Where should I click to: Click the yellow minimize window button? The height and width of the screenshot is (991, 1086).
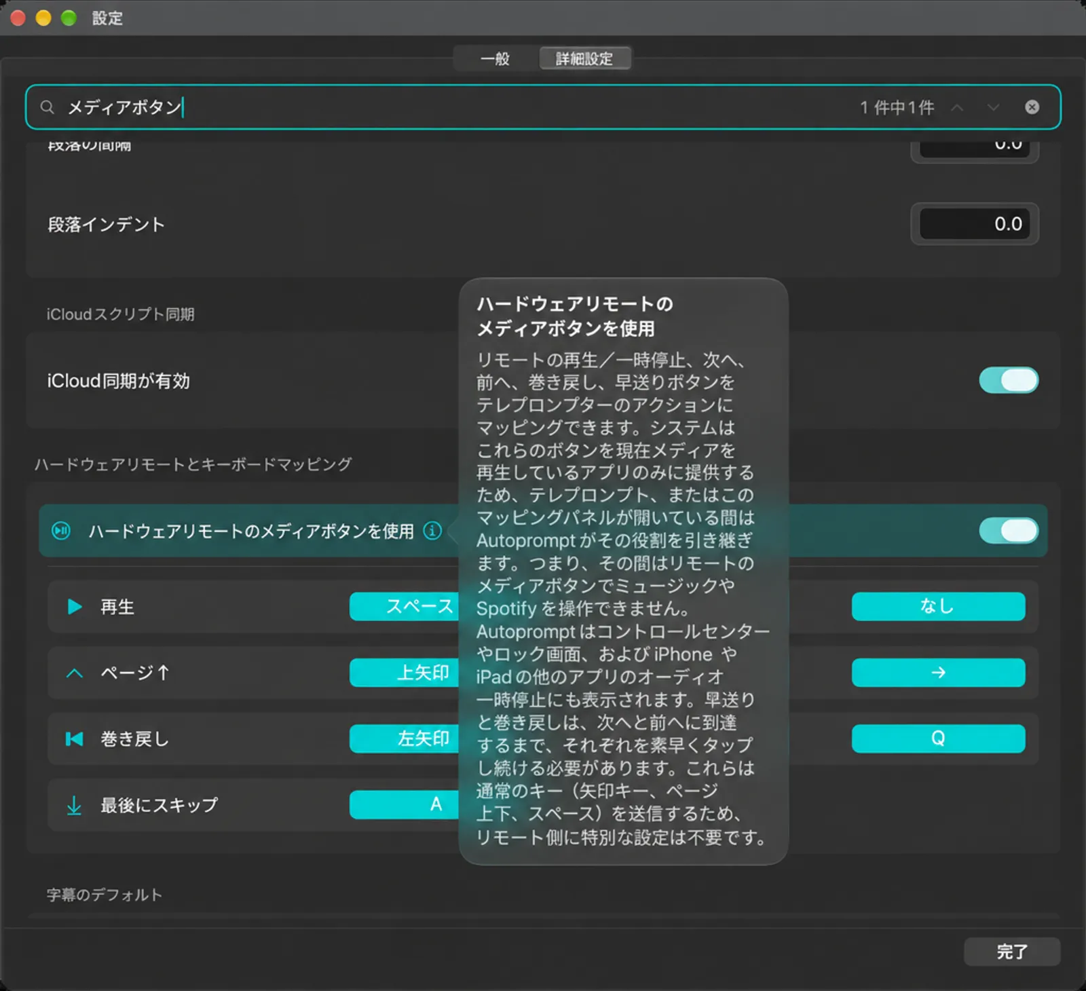click(43, 18)
